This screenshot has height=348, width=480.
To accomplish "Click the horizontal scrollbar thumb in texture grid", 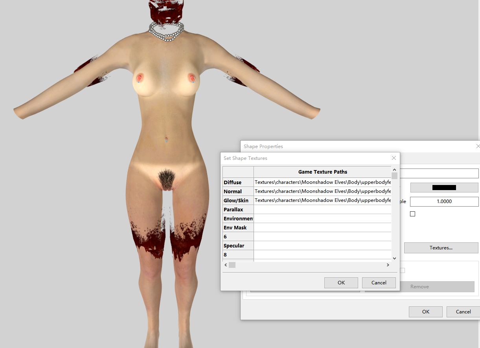I will tap(232, 265).
